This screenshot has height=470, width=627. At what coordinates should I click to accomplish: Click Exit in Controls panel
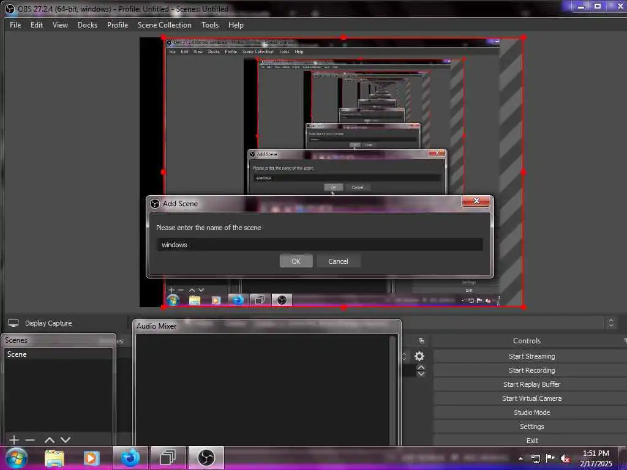(x=531, y=441)
